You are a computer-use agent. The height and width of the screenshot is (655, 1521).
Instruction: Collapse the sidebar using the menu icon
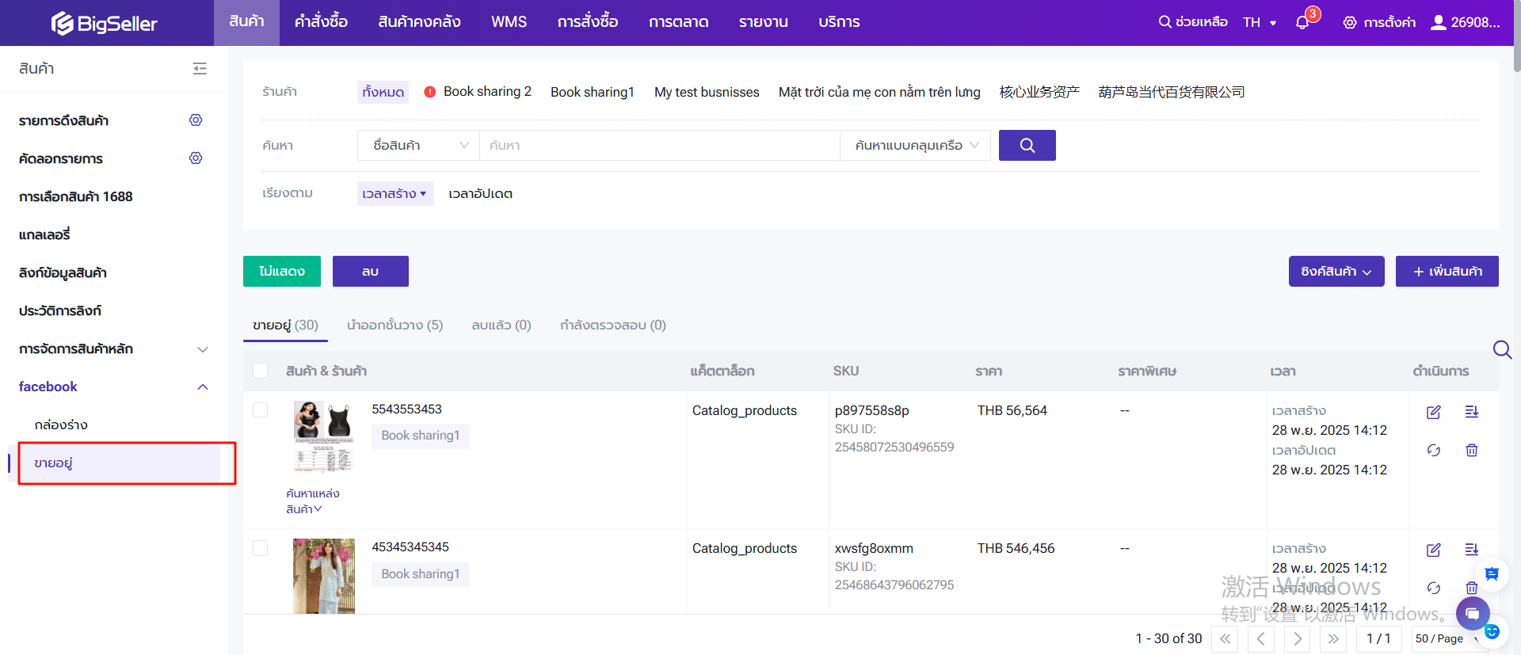[200, 69]
